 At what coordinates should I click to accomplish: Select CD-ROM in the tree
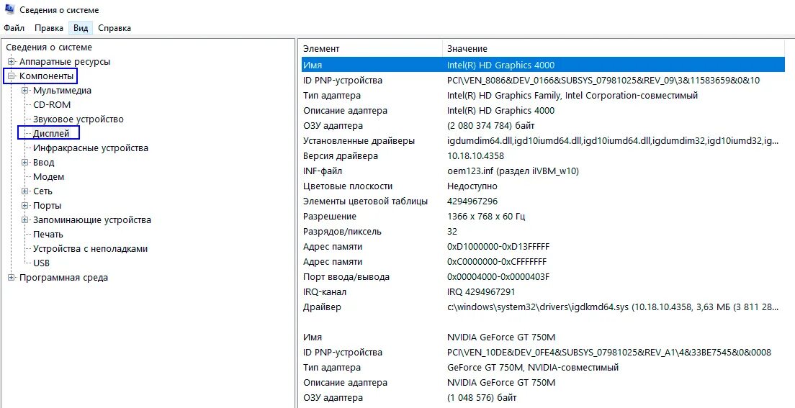coord(52,105)
